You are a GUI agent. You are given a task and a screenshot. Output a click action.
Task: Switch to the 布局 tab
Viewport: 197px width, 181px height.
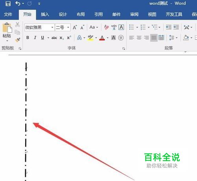click(x=81, y=14)
